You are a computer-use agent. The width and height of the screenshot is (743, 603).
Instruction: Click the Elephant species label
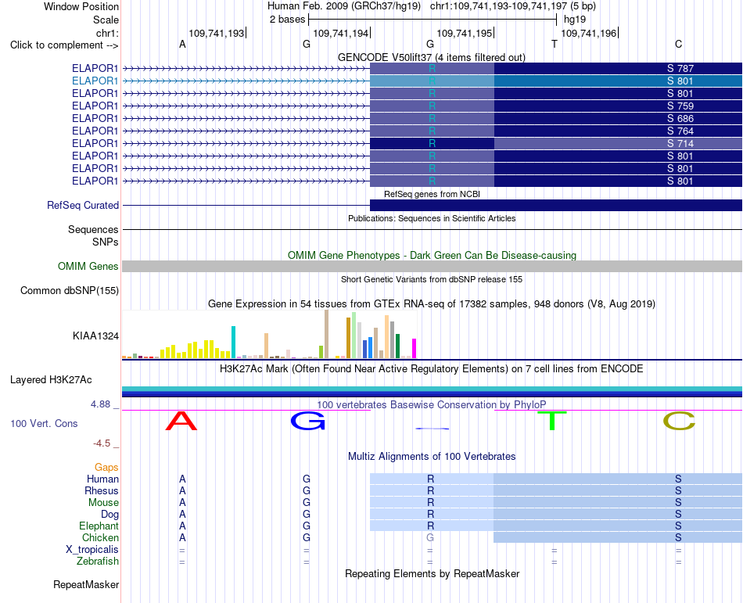click(99, 526)
